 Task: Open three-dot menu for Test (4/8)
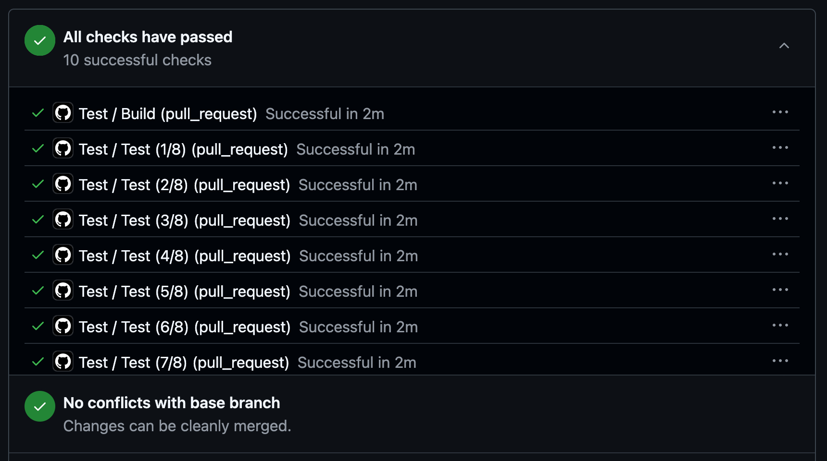780,255
